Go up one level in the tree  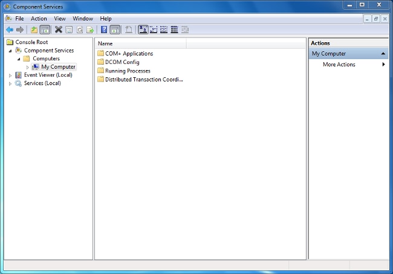click(34, 30)
